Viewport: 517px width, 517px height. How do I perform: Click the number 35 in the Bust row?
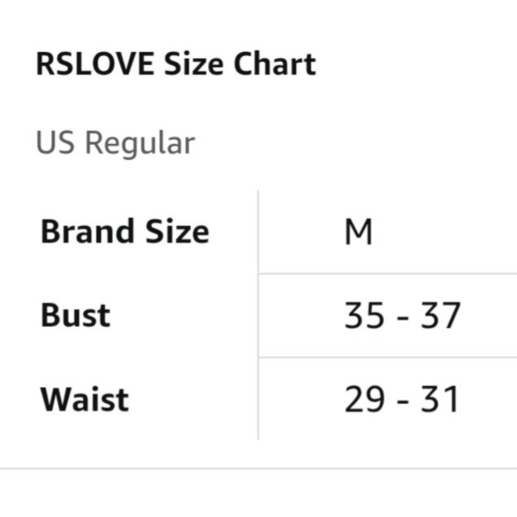[364, 315]
